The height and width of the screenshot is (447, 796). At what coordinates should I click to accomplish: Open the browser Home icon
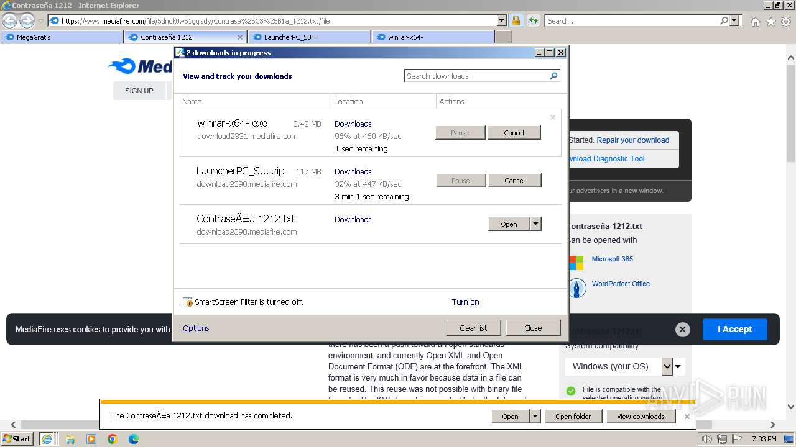[x=755, y=22]
